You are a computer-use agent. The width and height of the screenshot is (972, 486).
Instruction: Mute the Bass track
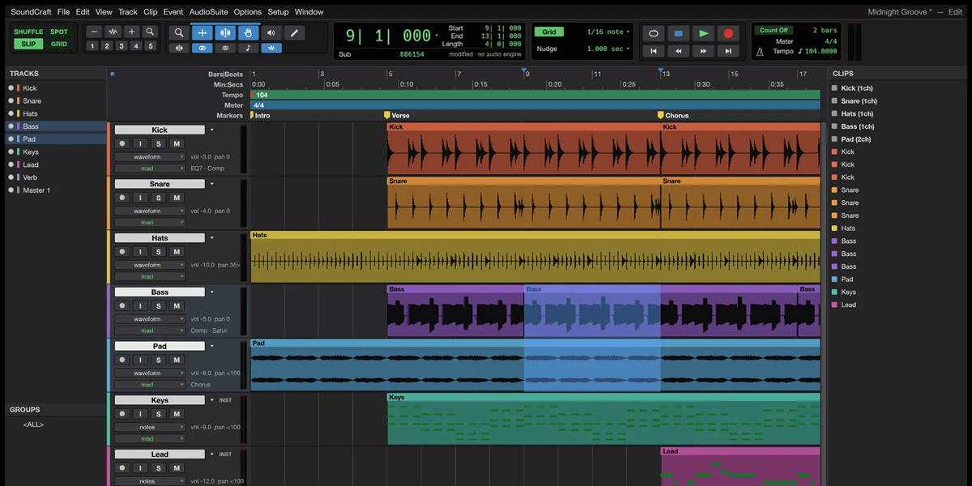[x=177, y=305]
